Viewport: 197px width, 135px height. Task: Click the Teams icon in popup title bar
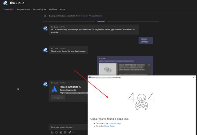tap(90, 77)
